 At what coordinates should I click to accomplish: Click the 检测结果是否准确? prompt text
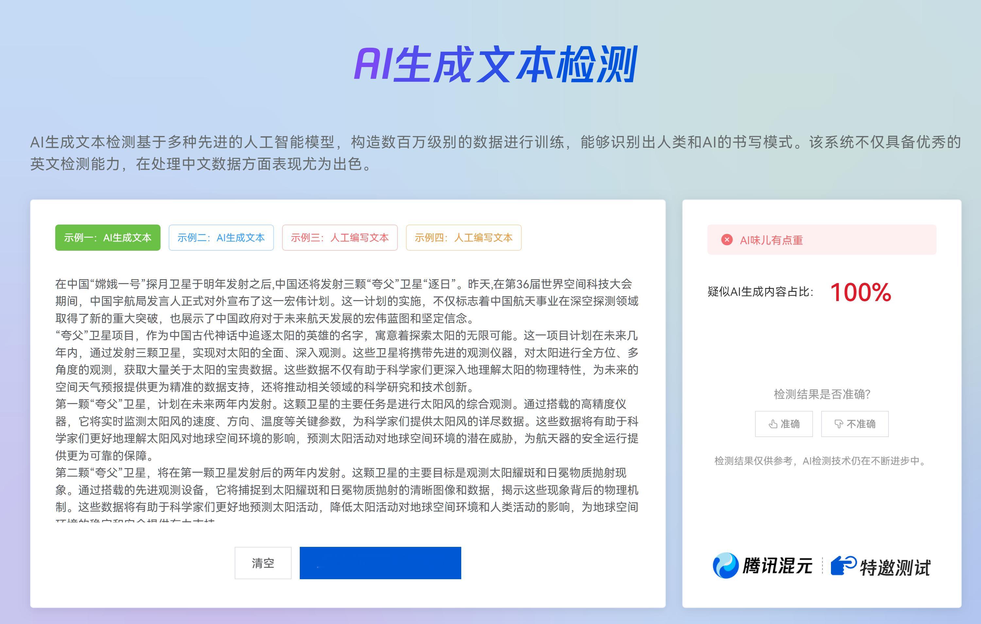pyautogui.click(x=822, y=394)
